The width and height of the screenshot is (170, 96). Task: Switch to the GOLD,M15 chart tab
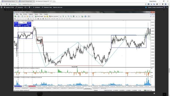click(x=17, y=88)
